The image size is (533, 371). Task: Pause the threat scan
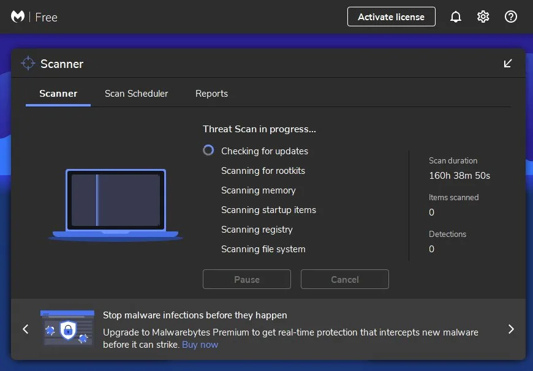(247, 279)
